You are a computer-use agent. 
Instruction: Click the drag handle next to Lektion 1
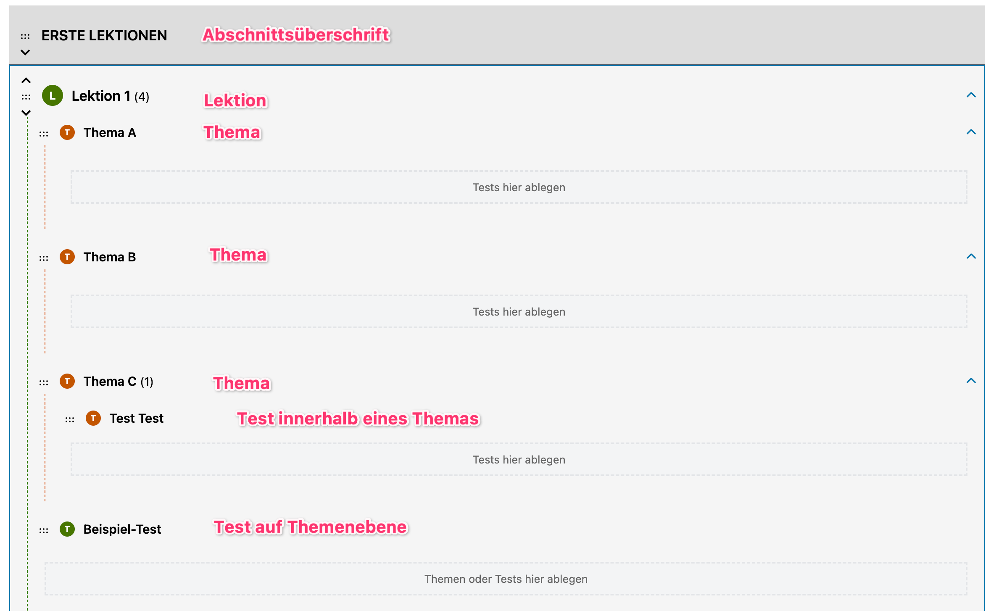(x=26, y=97)
